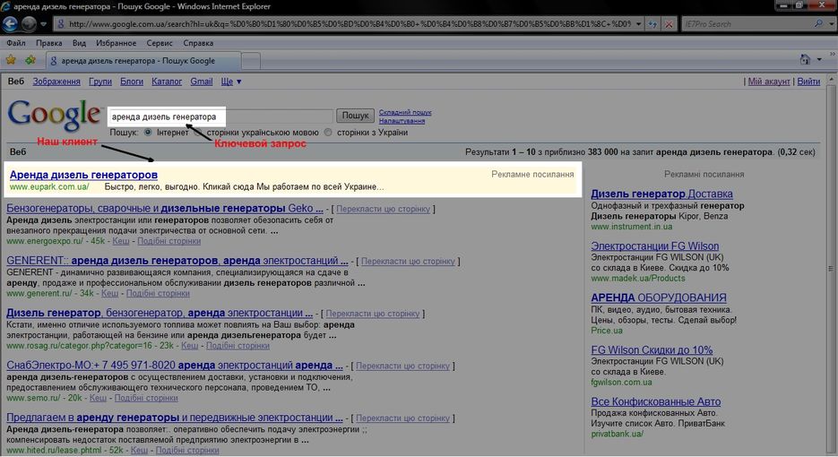Click the Refresh page icon
This screenshot has width=838, height=457.
(x=652, y=24)
